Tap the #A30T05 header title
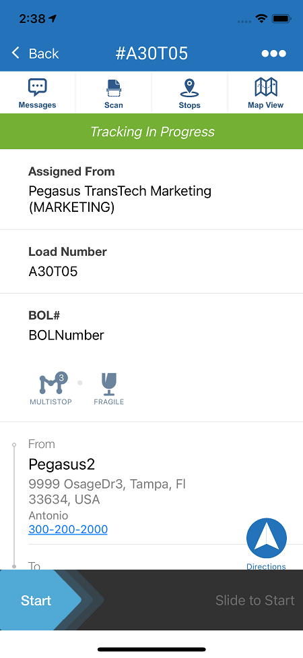This screenshot has width=303, height=658. click(x=151, y=53)
